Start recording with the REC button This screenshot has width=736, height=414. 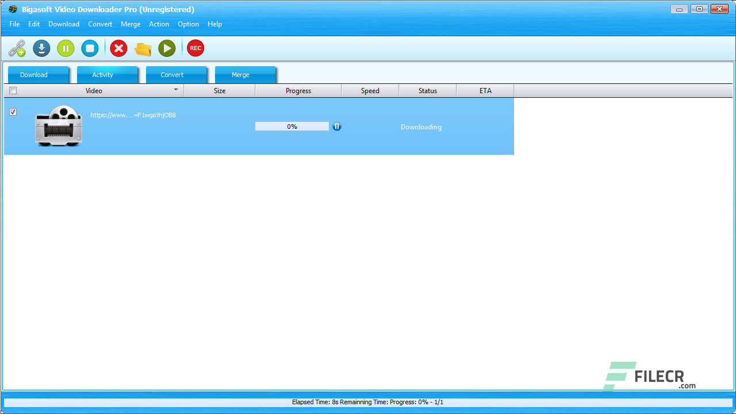tap(195, 48)
